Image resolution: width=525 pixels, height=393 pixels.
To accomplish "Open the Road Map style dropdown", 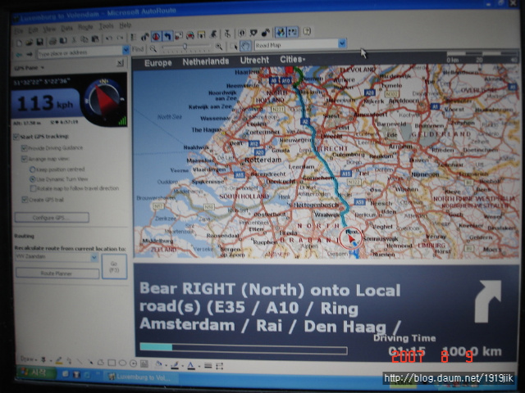I will [x=342, y=43].
